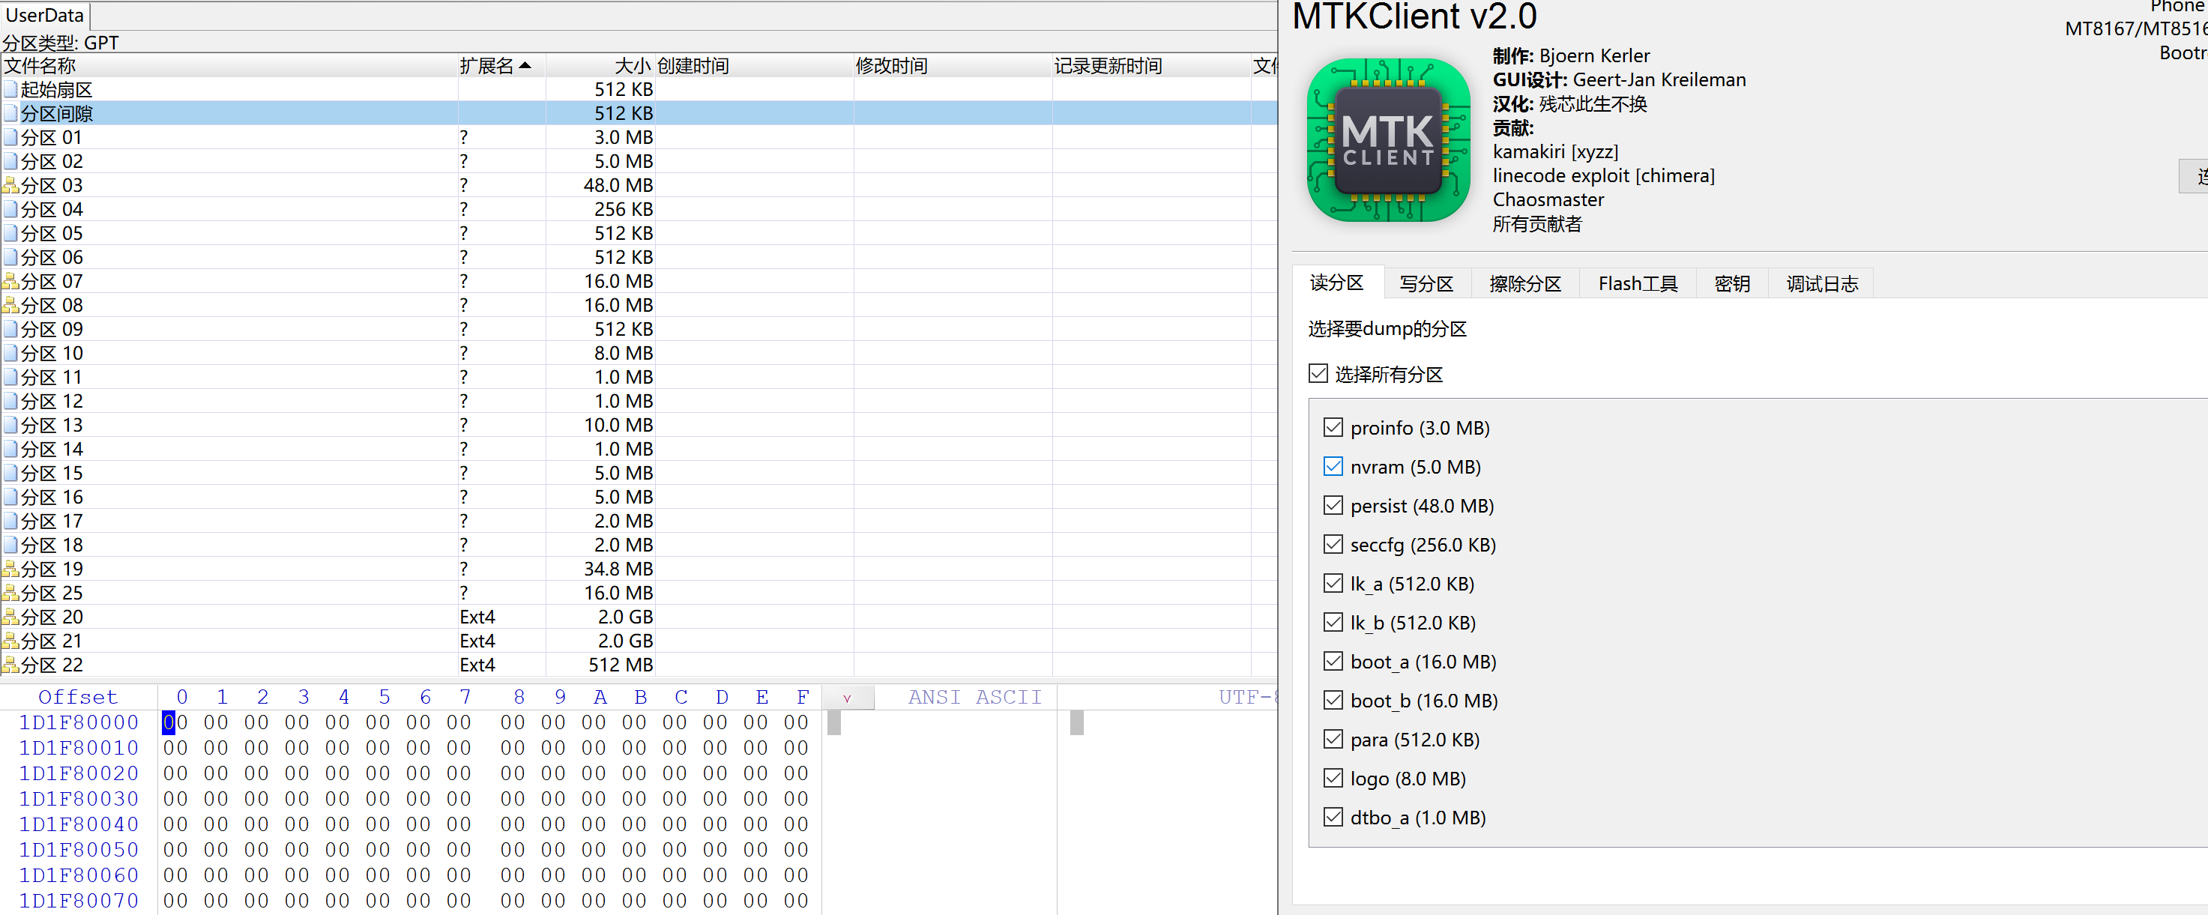This screenshot has height=915, width=2208.
Task: Click the file icon of 起始扇区 row
Action: (x=10, y=89)
